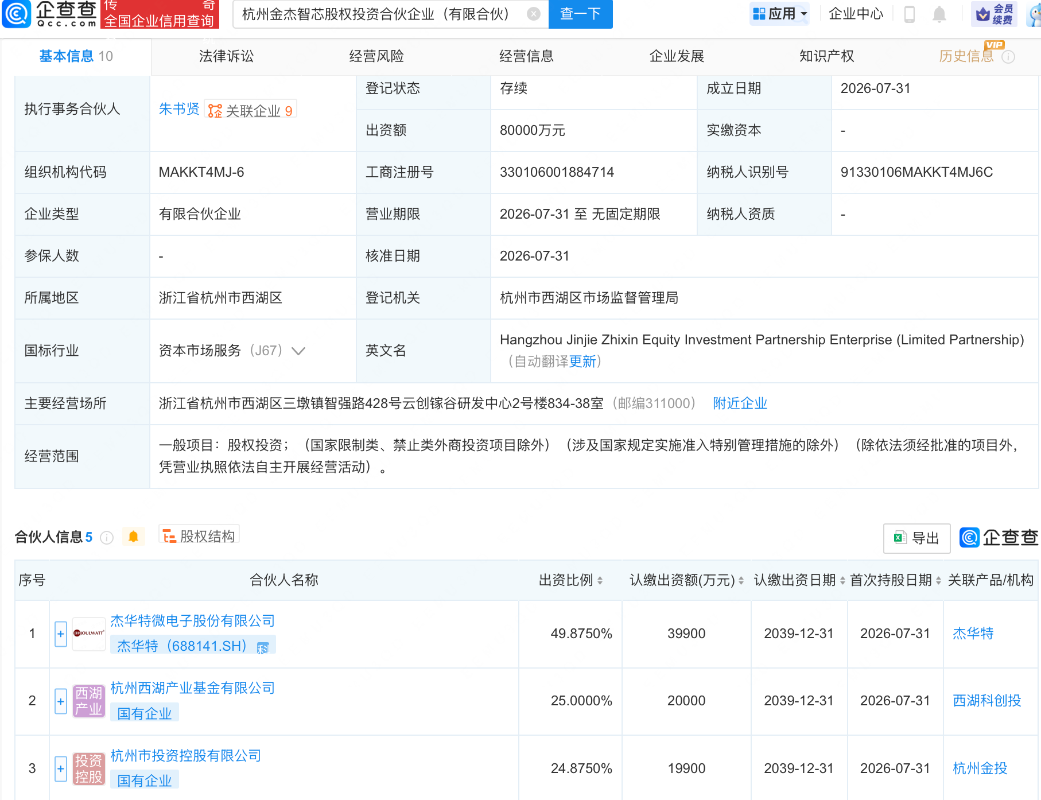Switch to the 企业发展 tab
This screenshot has width=1041, height=800.
pos(677,56)
